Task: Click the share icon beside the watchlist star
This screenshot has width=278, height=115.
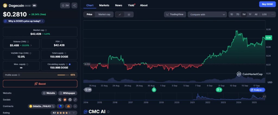Action: [x=74, y=5]
